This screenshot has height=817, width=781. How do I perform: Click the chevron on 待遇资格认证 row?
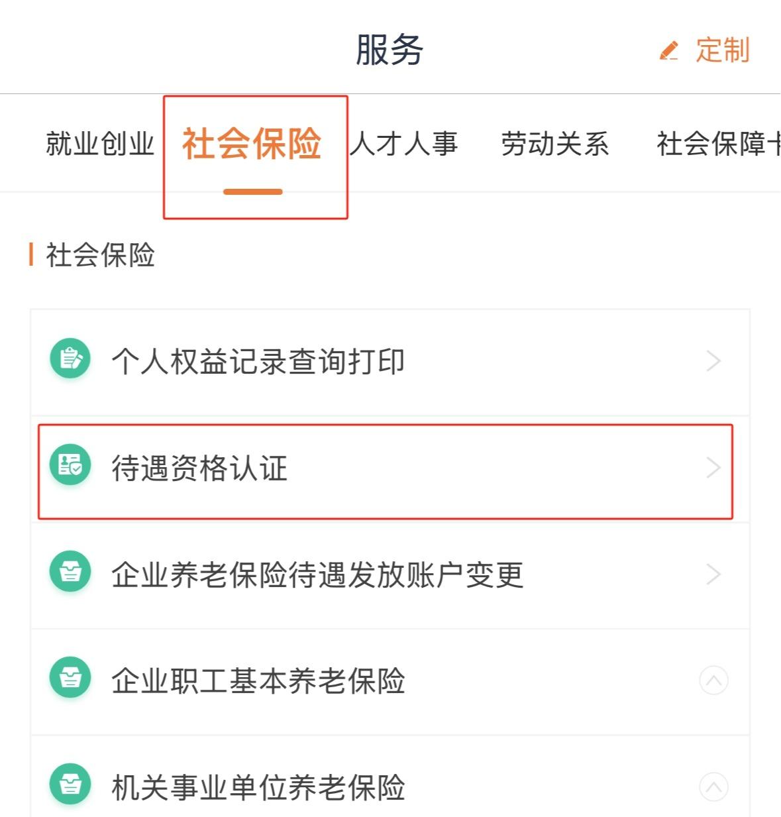[713, 468]
